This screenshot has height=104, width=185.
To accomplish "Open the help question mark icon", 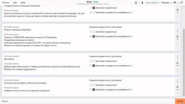I will (x=136, y=3).
